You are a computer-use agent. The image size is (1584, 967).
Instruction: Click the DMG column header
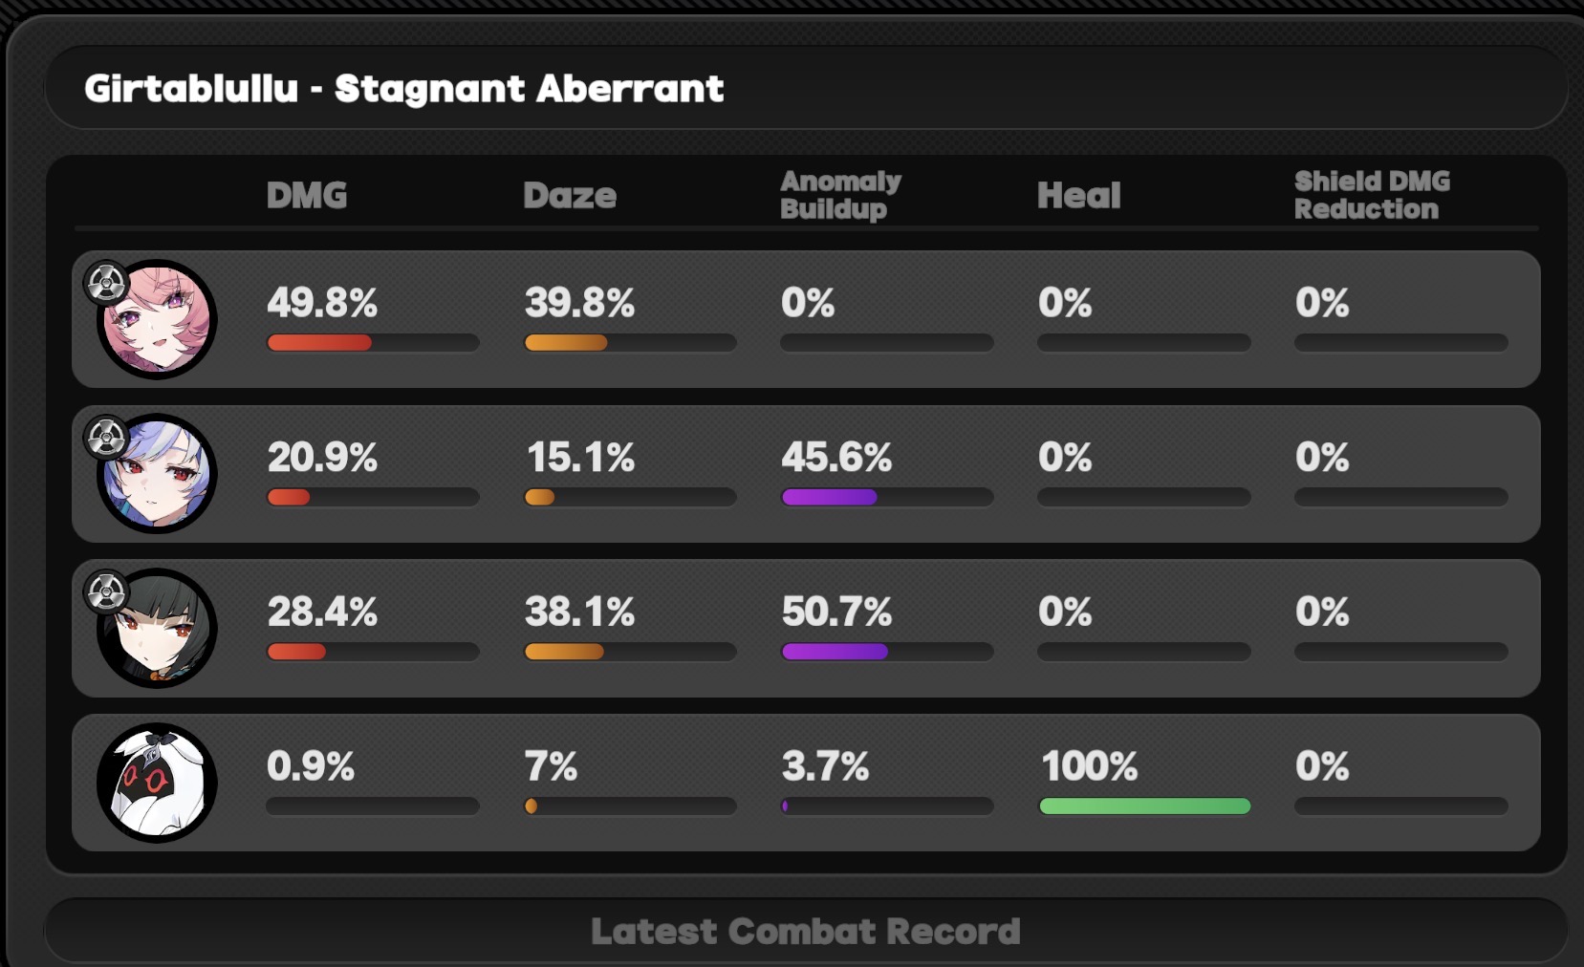[x=307, y=195]
